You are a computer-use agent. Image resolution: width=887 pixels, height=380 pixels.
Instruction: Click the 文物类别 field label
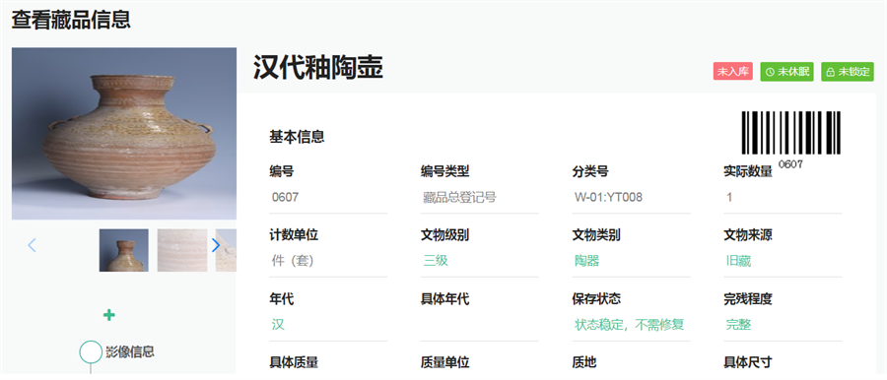[596, 235]
